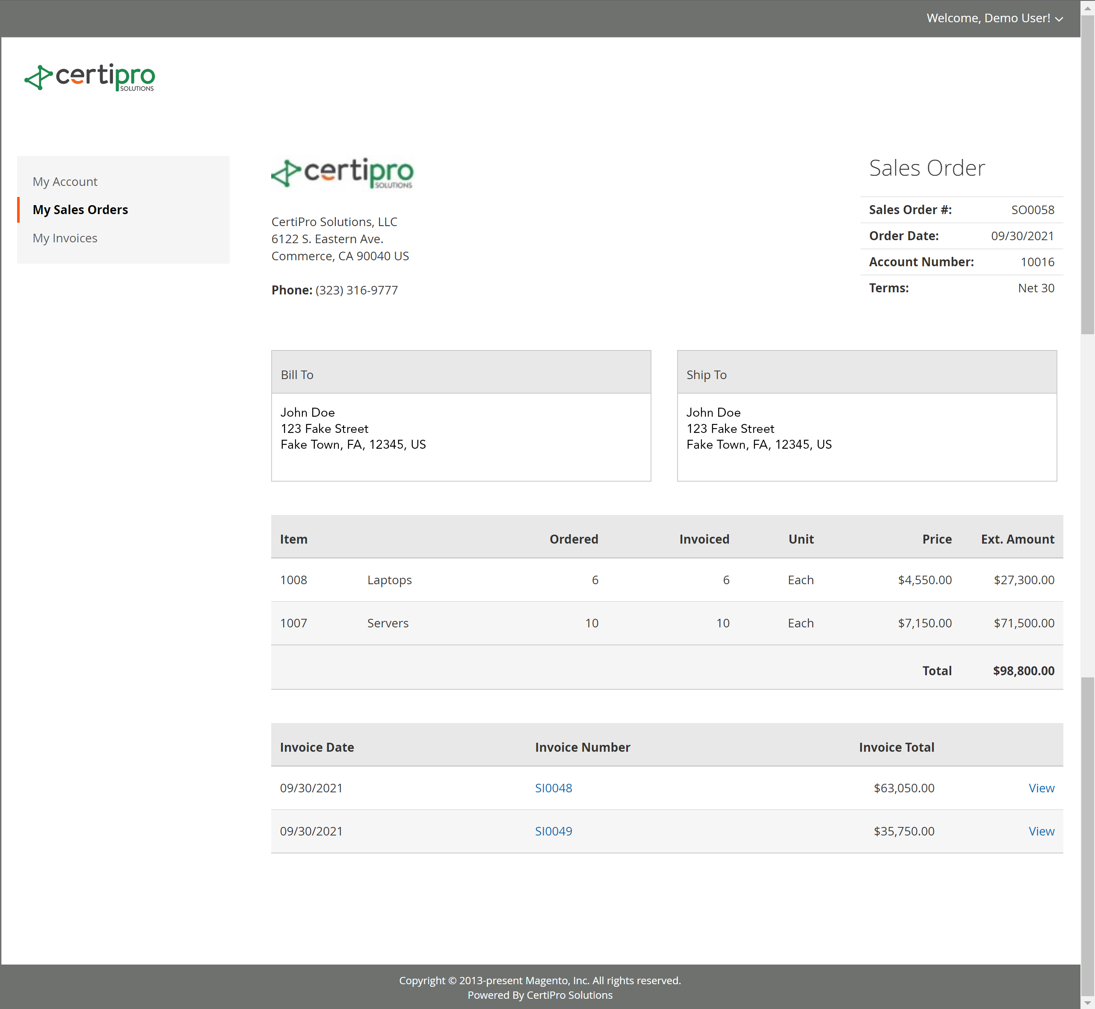Click View for the $35,750.00 invoice
The width and height of the screenshot is (1095, 1009).
(1041, 831)
